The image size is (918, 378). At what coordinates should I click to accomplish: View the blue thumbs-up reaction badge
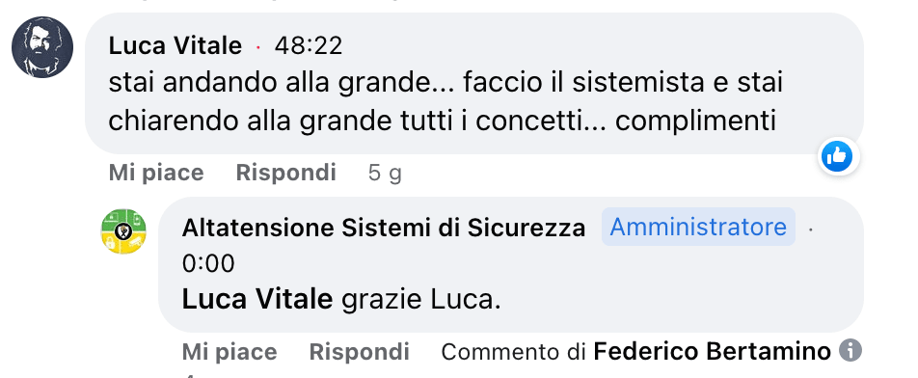coord(837,156)
